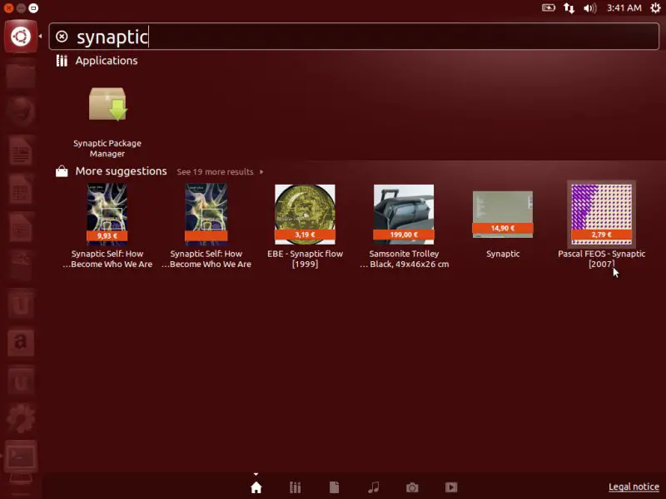
Task: Click the Ubuntu Dash home launcher button
Action: tap(21, 37)
